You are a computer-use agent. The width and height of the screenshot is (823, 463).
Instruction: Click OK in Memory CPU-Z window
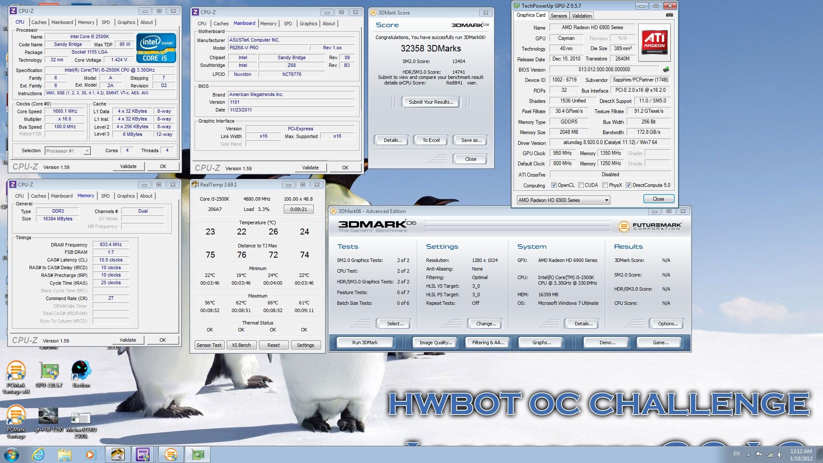click(x=163, y=340)
